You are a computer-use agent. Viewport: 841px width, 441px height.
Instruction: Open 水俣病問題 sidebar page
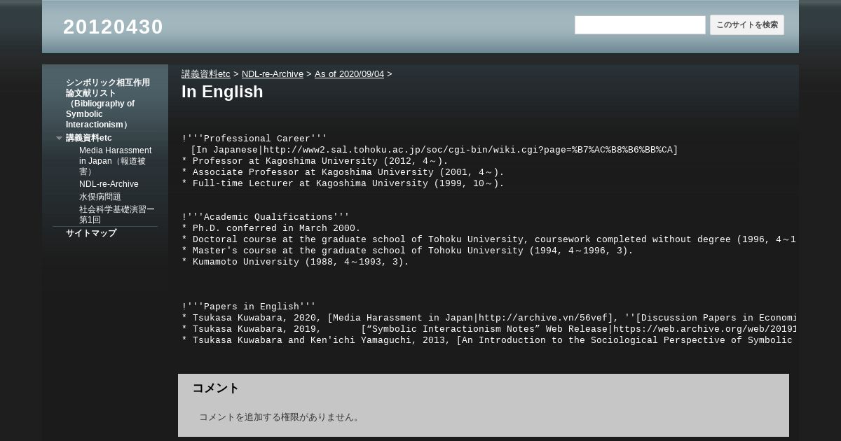click(100, 197)
